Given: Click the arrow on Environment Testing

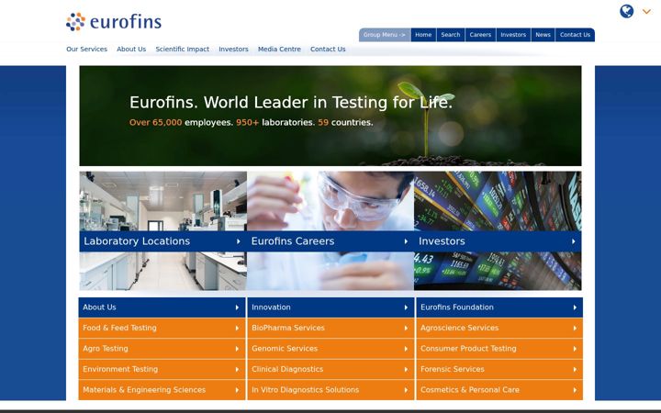Looking at the screenshot, I should tap(237, 370).
